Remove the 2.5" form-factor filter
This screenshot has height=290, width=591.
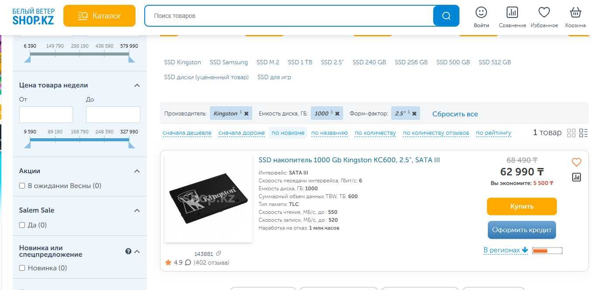(414, 113)
